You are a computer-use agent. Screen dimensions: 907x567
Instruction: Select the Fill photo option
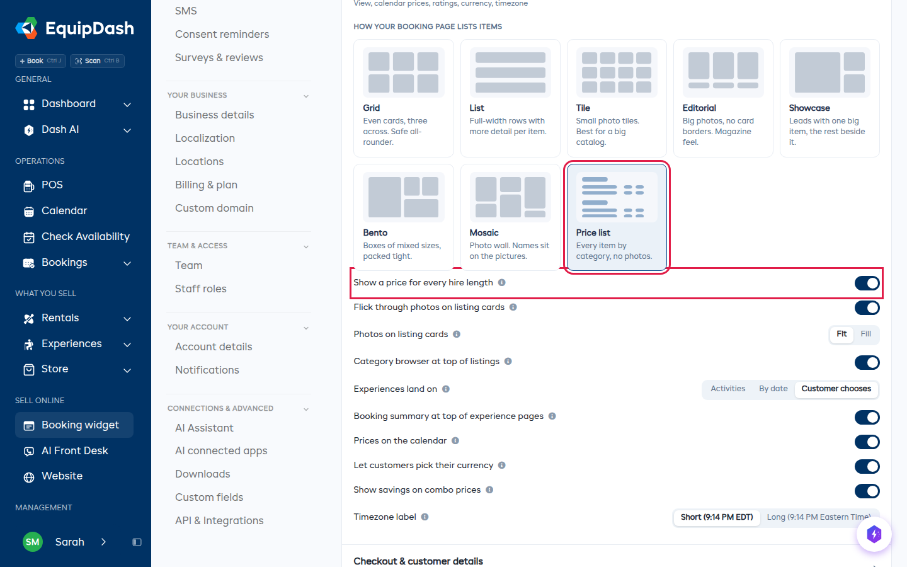point(866,334)
